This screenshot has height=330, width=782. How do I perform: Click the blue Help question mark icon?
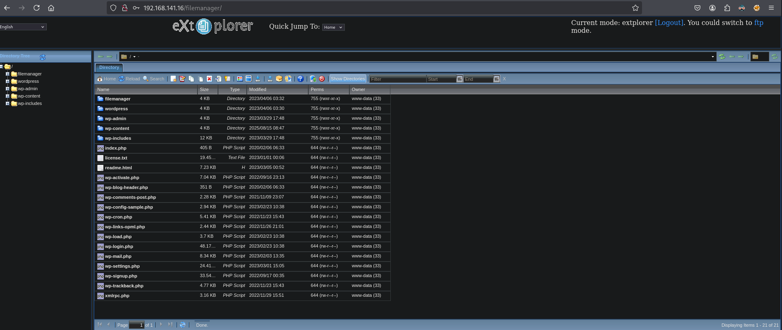[x=300, y=79]
